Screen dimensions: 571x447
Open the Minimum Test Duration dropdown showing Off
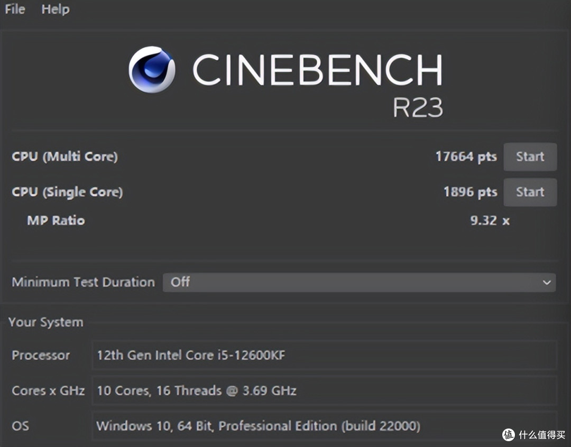(359, 282)
